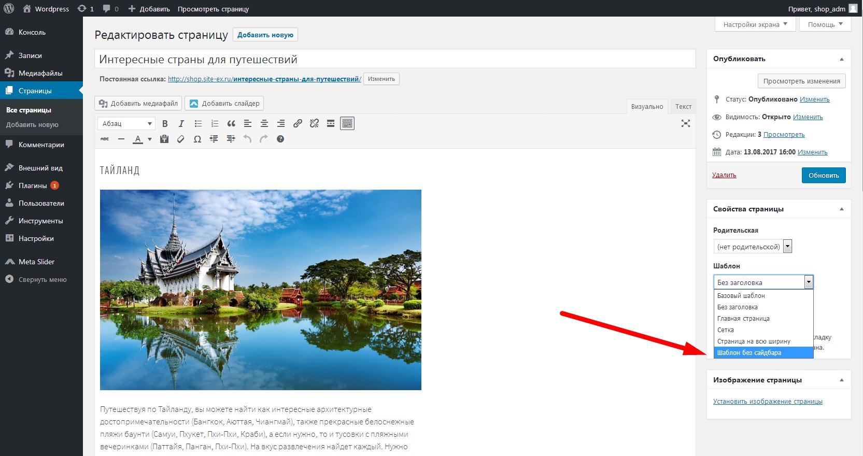Click the page title input field
863x456 pixels.
point(395,59)
